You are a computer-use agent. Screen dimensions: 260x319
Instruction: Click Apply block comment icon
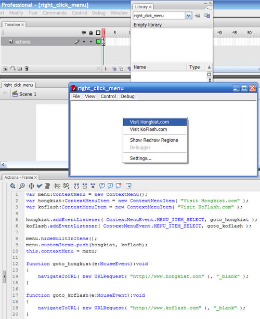point(102,185)
